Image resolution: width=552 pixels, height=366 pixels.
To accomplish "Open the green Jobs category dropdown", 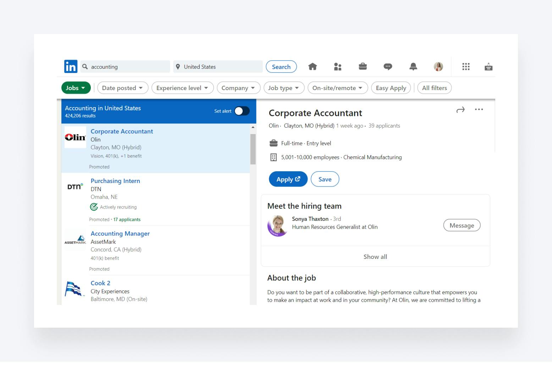I will 76,88.
